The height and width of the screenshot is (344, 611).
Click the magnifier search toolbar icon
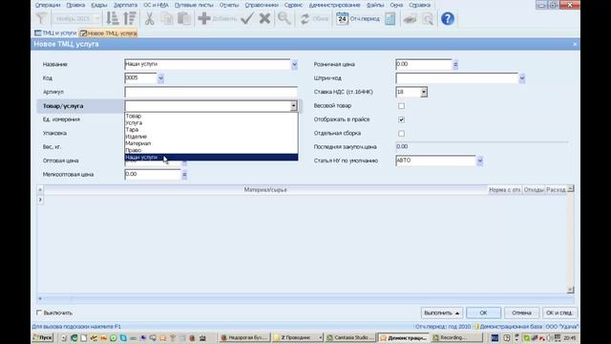284,18
